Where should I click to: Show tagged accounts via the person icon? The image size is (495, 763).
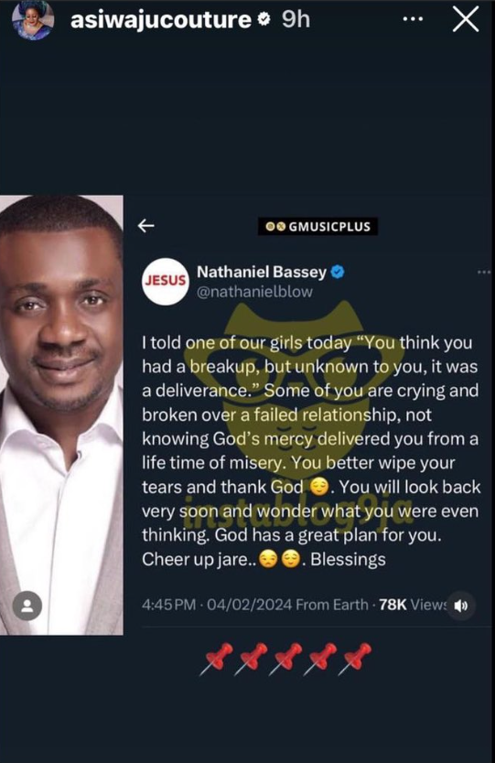pyautogui.click(x=27, y=606)
